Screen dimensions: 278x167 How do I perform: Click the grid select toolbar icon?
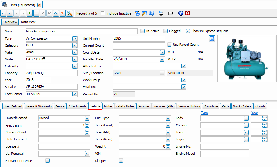[151, 13]
